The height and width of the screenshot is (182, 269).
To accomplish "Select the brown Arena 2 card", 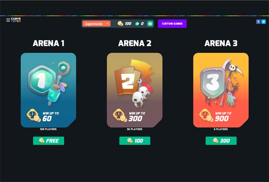I will [134, 90].
